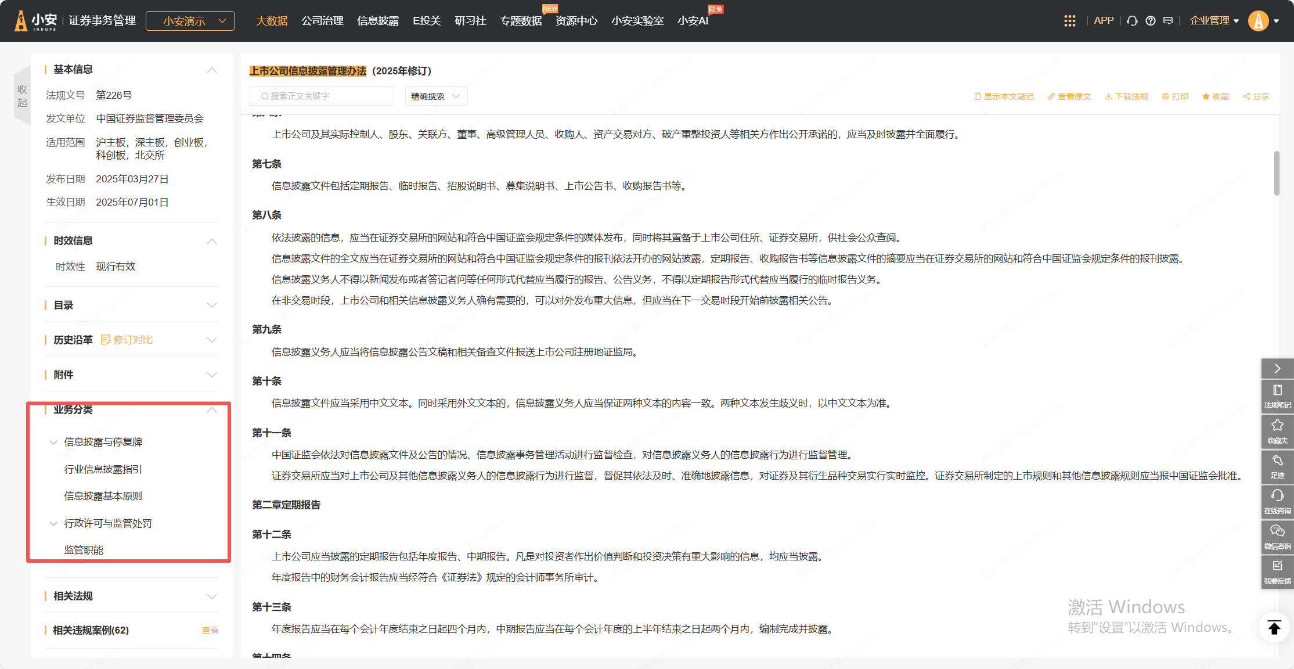Click the question mark help icon
The width and height of the screenshot is (1294, 669).
click(1150, 21)
